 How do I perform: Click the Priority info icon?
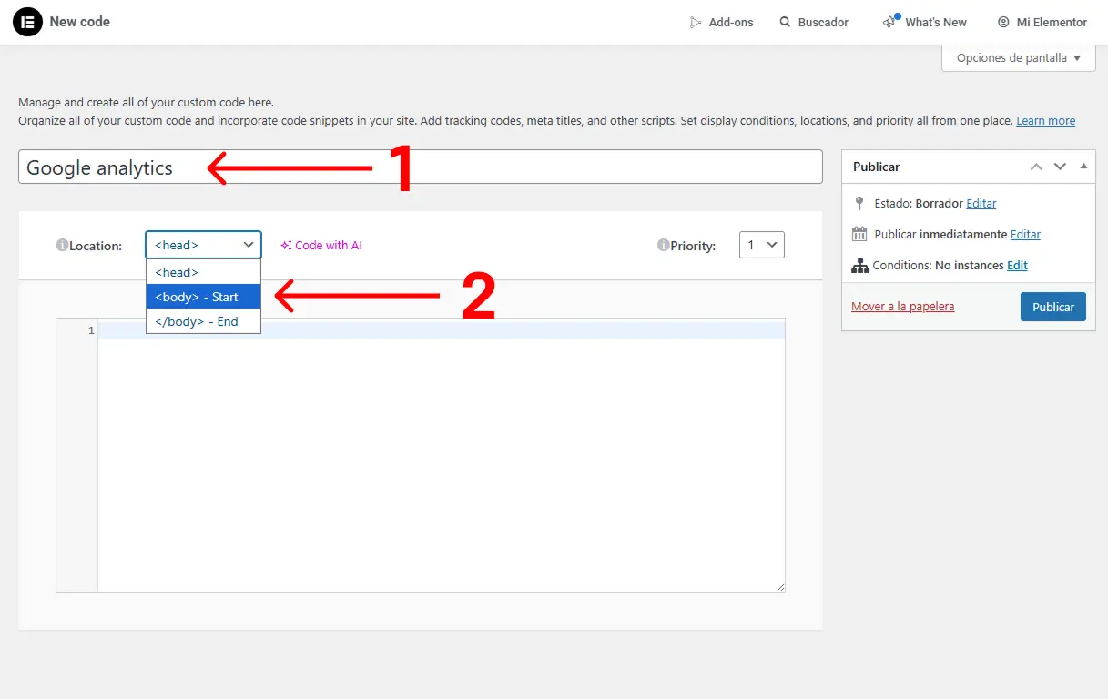click(664, 246)
